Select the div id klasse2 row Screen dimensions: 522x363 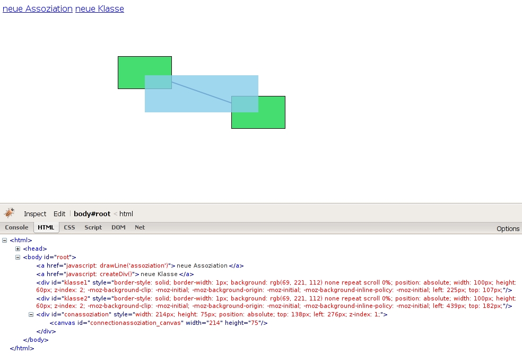click(x=276, y=302)
